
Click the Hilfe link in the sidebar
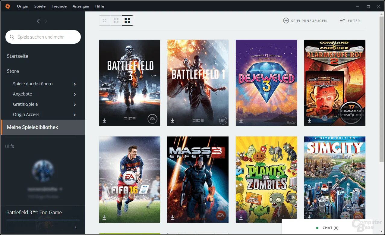10,146
